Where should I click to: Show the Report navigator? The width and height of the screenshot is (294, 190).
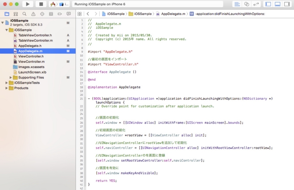pos(69,14)
